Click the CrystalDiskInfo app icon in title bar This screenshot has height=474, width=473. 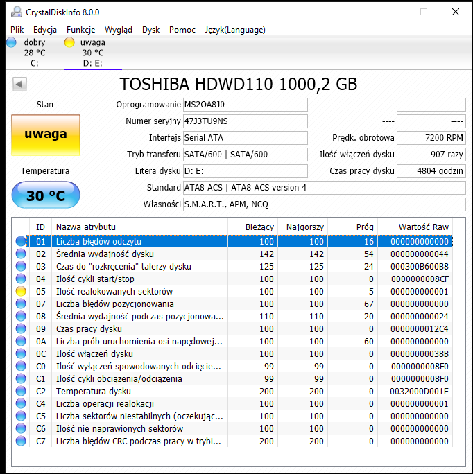(x=17, y=12)
